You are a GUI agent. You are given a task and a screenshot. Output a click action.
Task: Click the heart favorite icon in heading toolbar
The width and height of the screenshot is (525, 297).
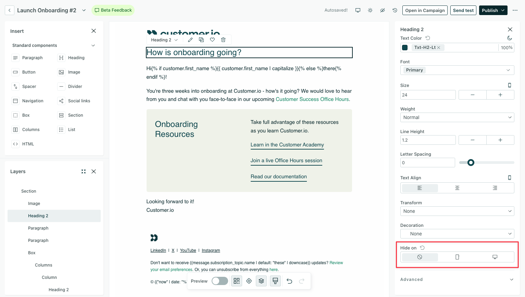(212, 40)
